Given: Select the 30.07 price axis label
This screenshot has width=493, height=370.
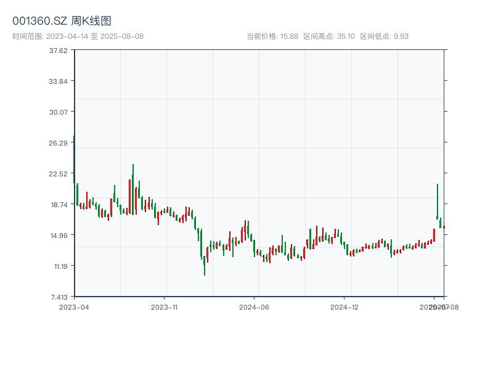Looking at the screenshot, I should pos(59,112).
